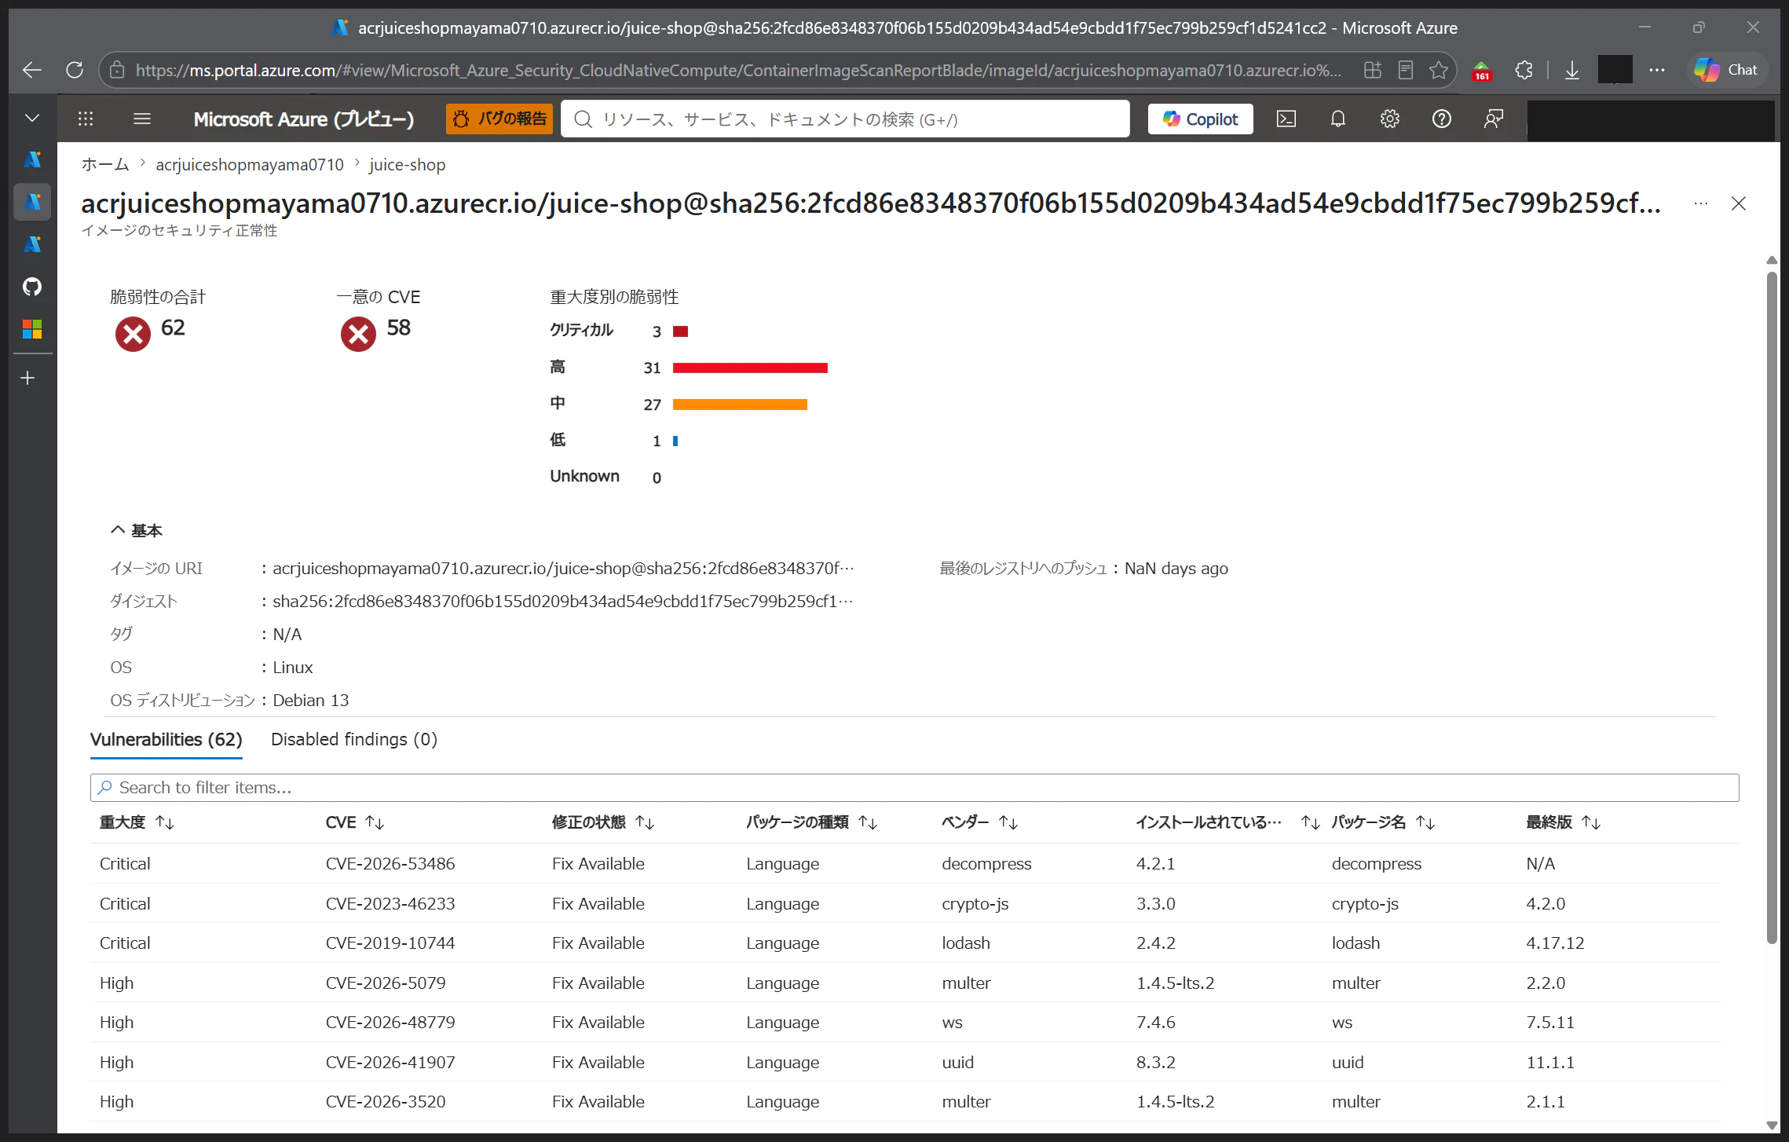The height and width of the screenshot is (1142, 1789).
Task: Select Vulnerabilities (62) tab
Action: [x=166, y=739]
